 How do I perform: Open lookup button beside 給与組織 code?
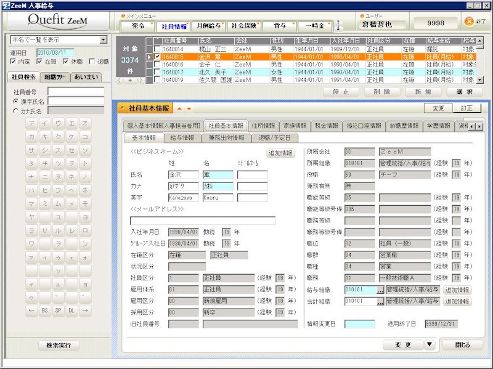point(380,290)
